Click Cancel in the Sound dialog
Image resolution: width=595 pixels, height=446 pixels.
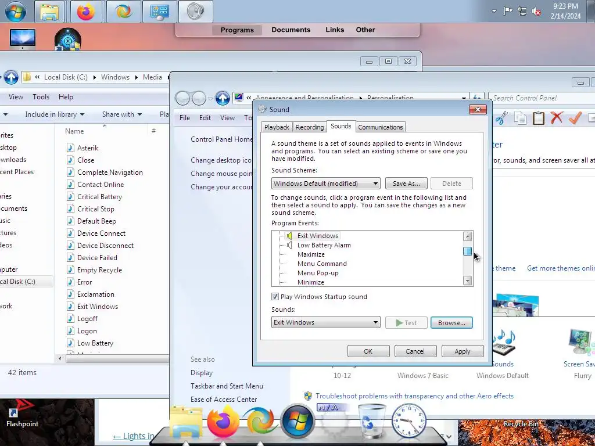[x=415, y=351]
